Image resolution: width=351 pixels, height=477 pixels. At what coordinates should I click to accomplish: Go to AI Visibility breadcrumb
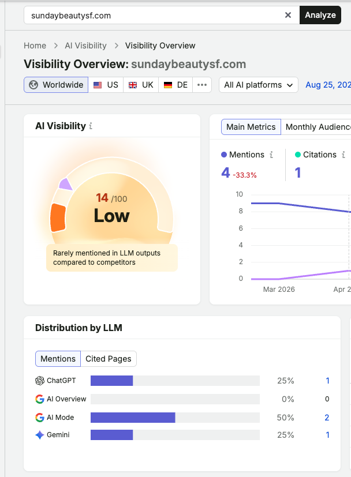pos(85,46)
